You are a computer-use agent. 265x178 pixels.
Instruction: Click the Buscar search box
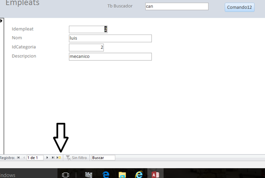[103, 158]
